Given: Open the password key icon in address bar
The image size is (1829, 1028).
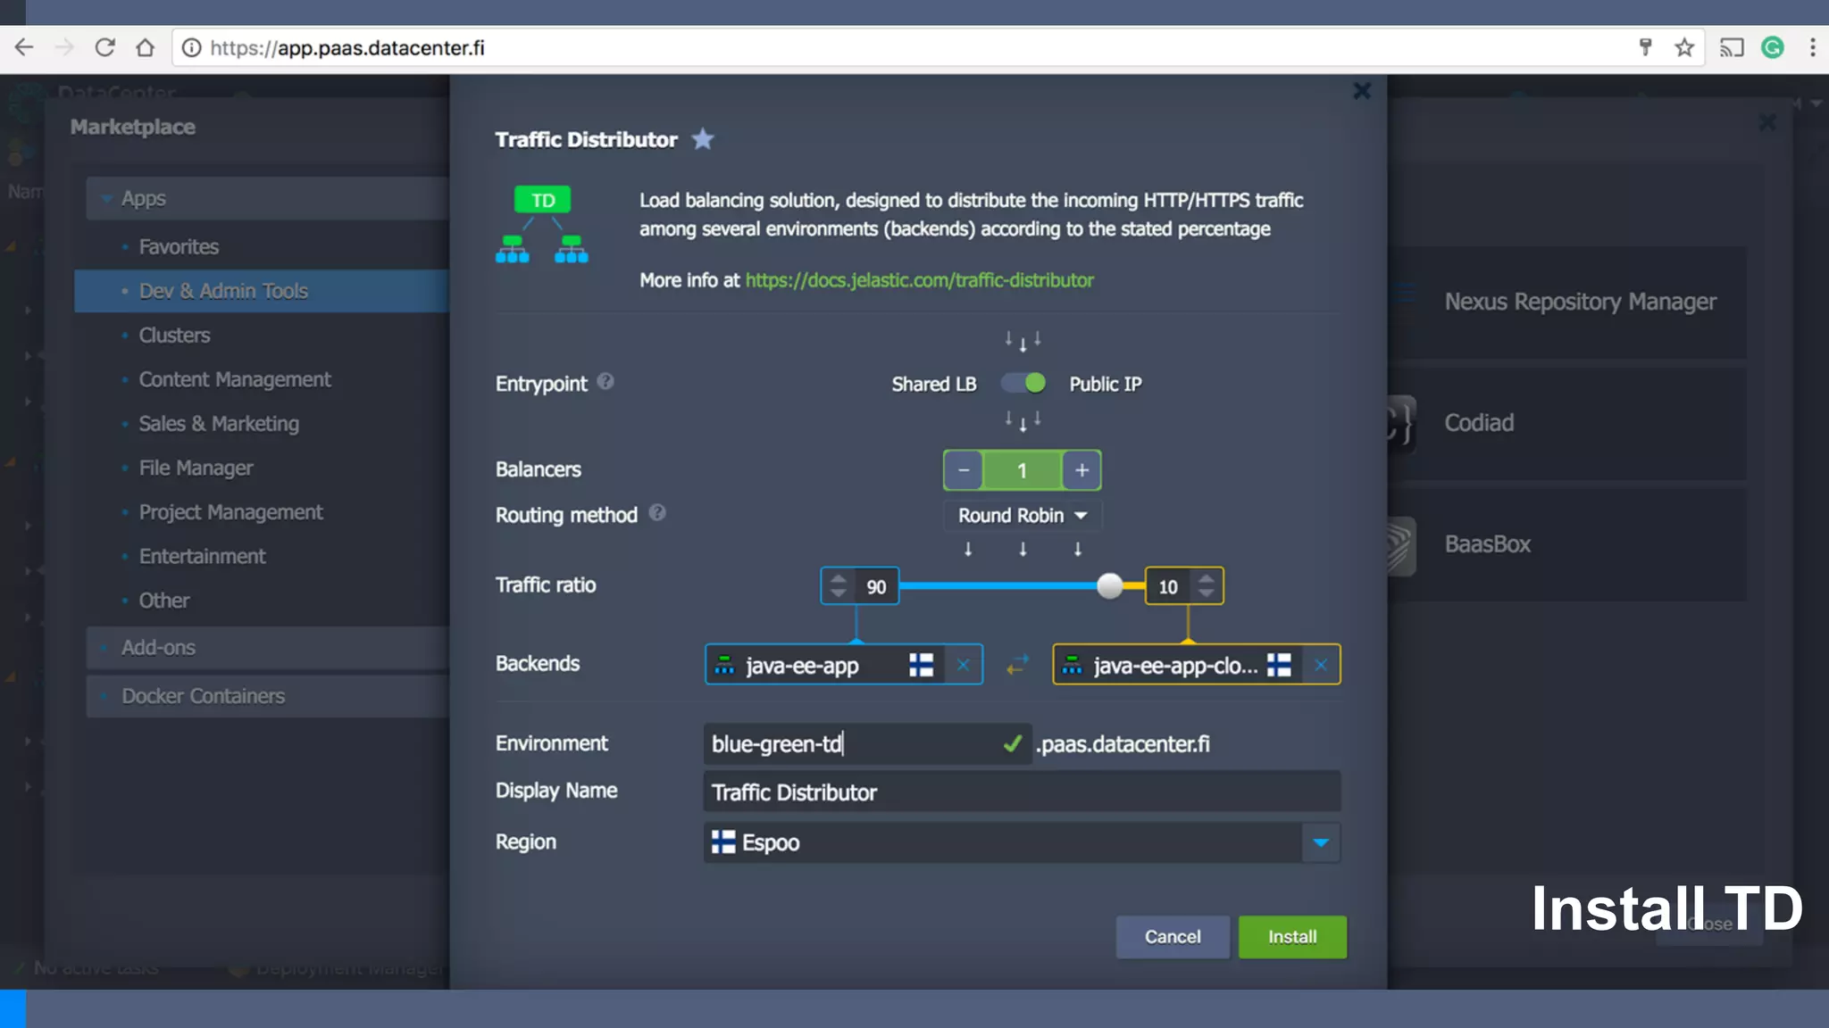Looking at the screenshot, I should pyautogui.click(x=1645, y=47).
